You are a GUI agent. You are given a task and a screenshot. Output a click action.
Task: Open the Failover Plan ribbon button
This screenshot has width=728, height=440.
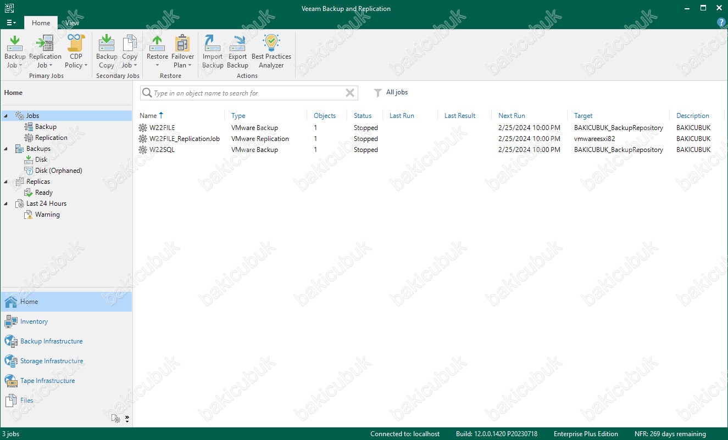182,51
